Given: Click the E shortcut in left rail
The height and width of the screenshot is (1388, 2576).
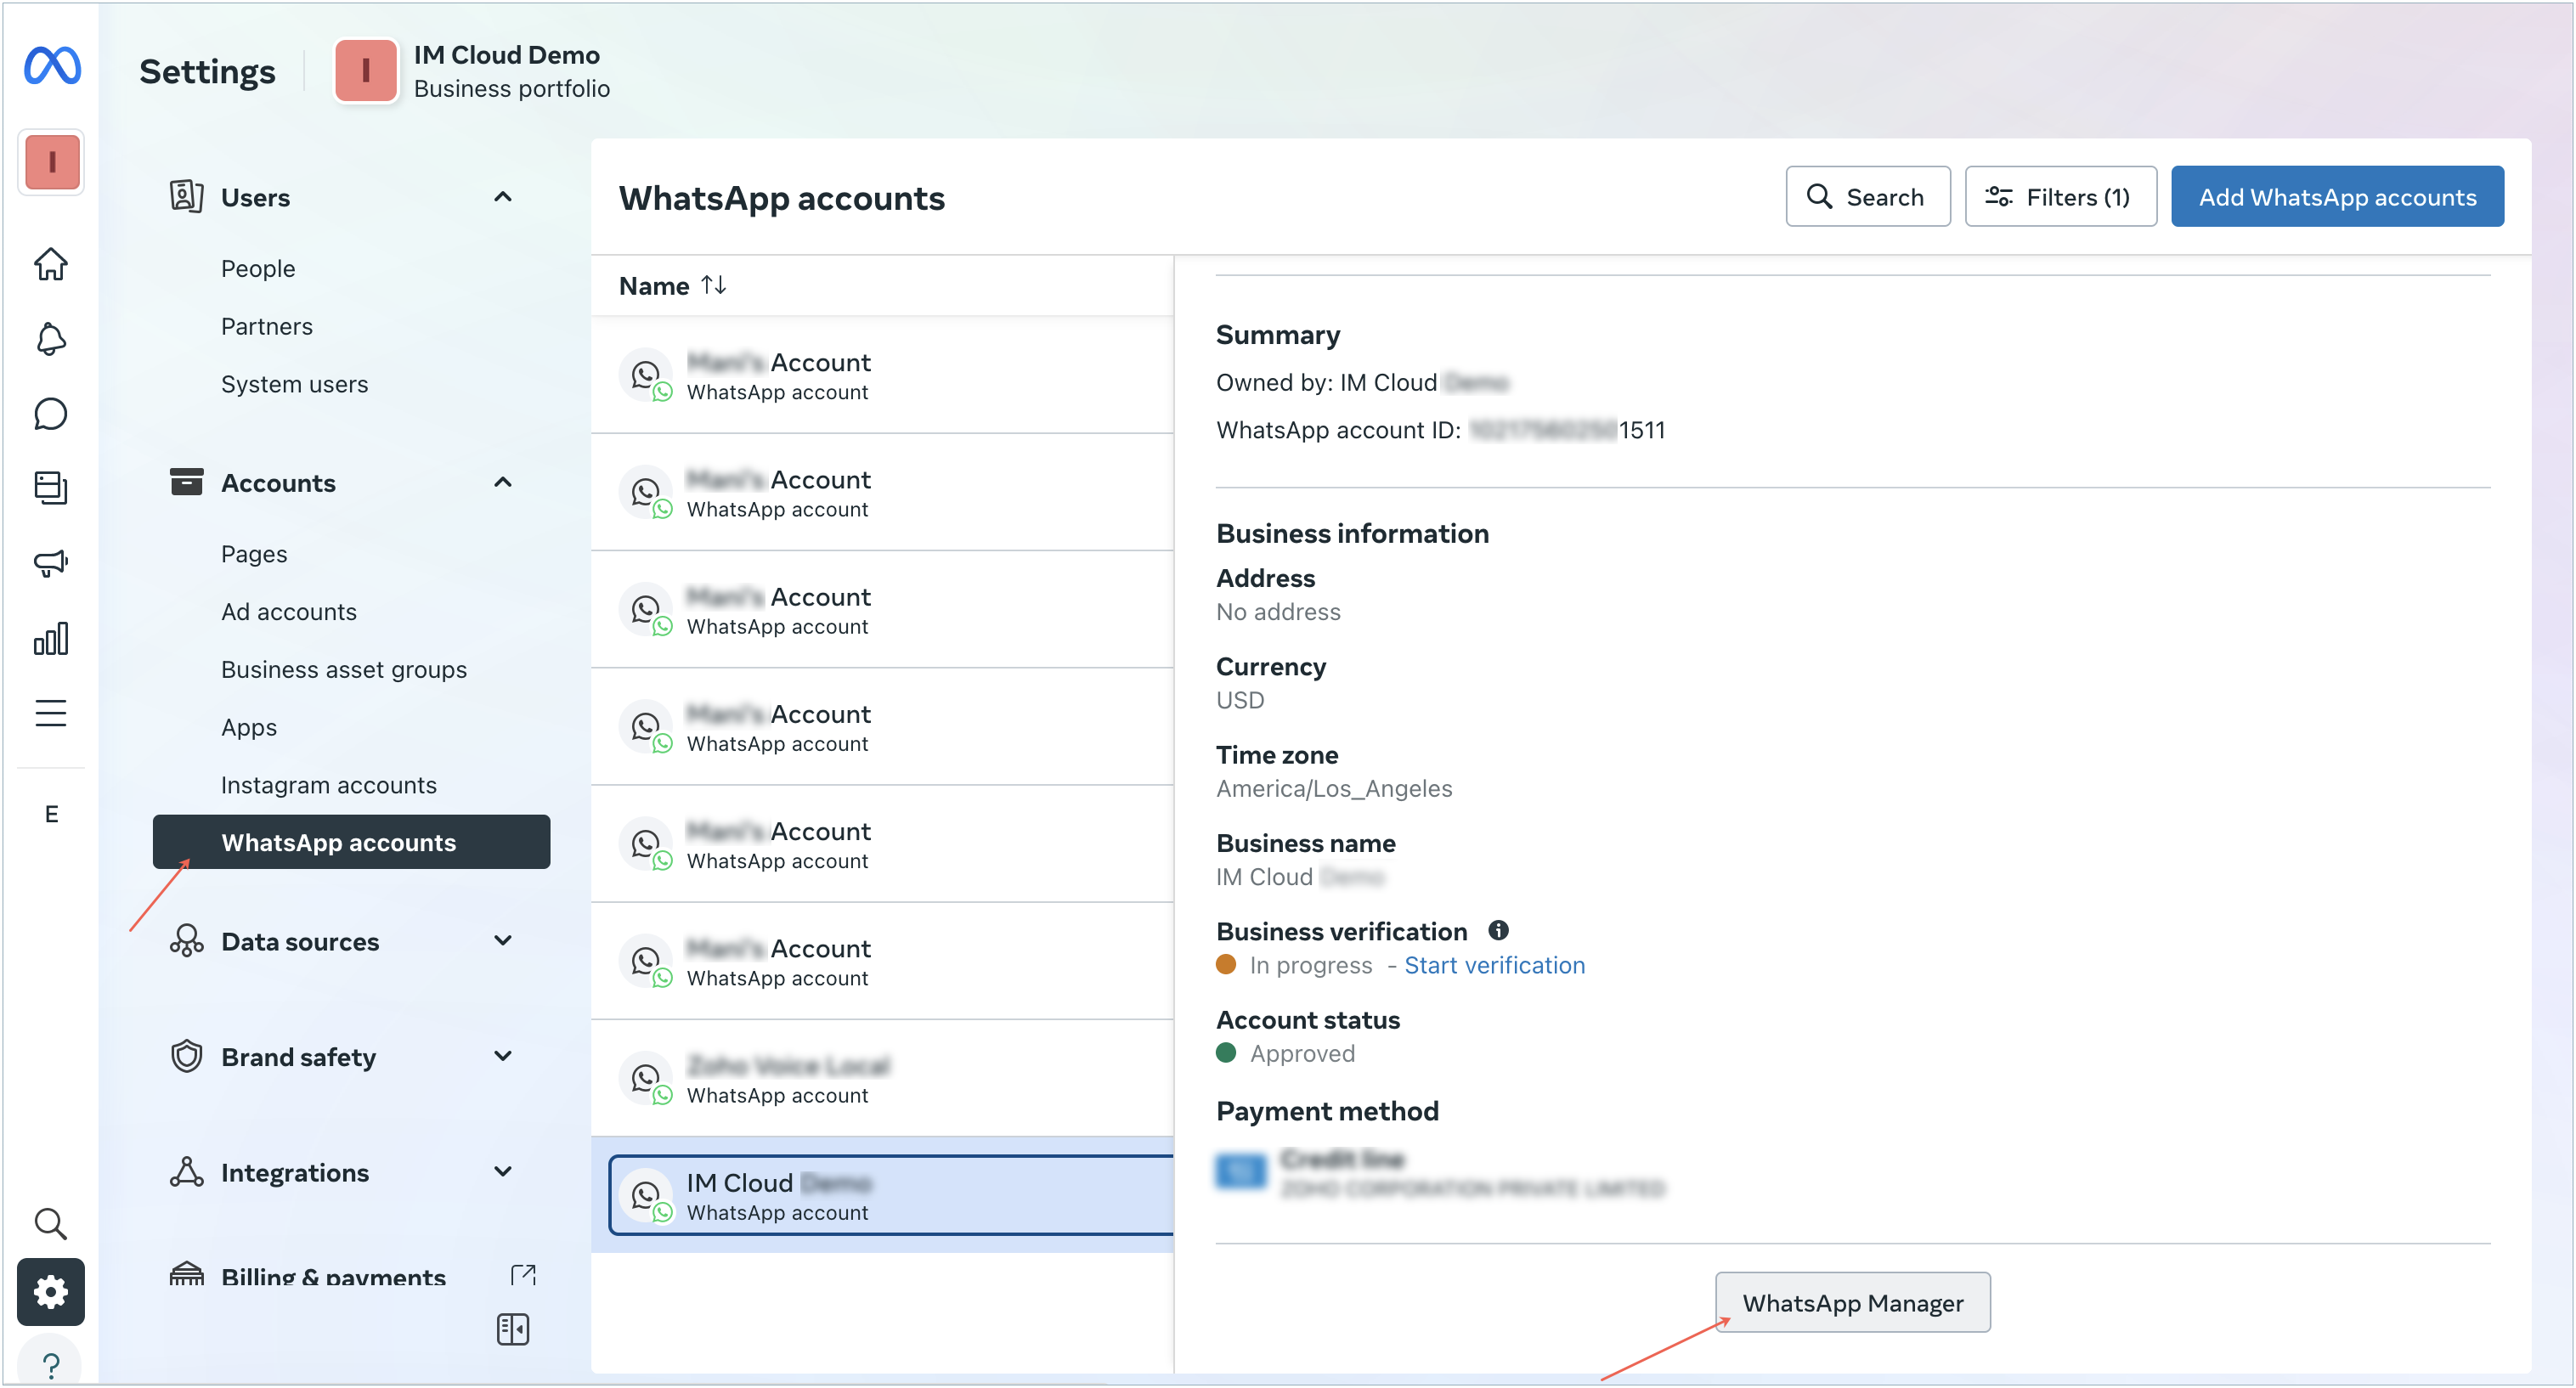Looking at the screenshot, I should coord(51,814).
